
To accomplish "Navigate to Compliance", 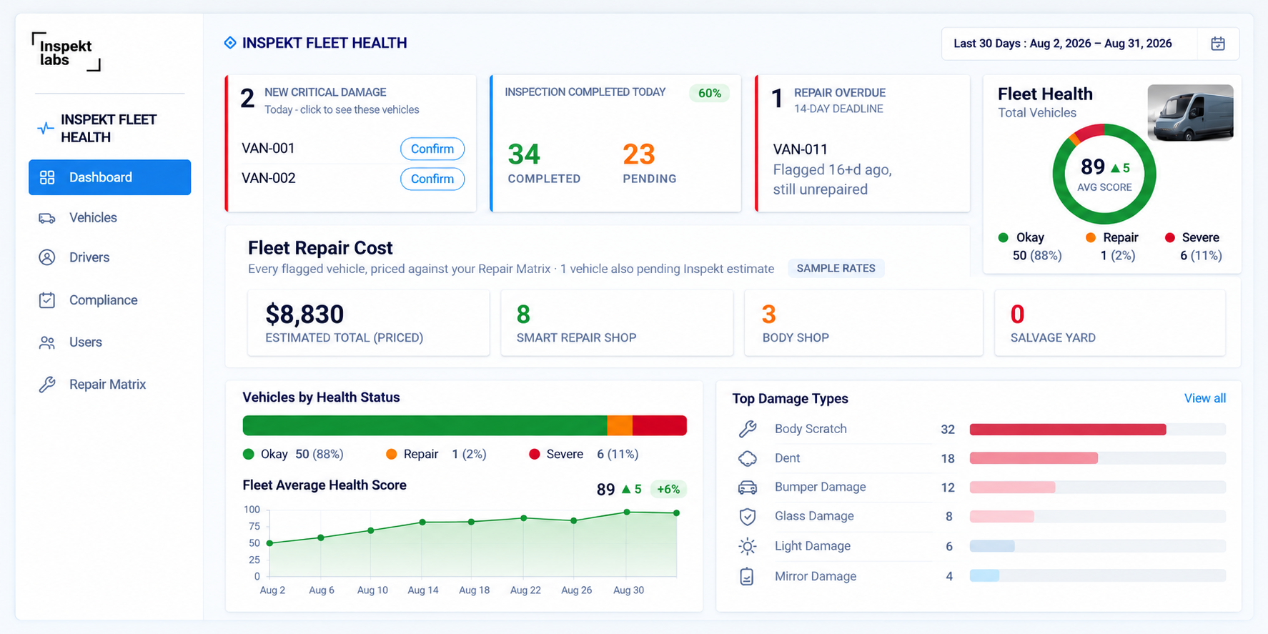I will (x=104, y=300).
